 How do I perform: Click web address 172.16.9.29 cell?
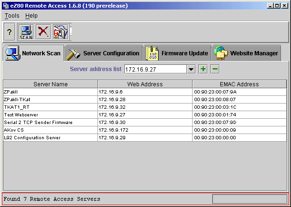(145, 138)
